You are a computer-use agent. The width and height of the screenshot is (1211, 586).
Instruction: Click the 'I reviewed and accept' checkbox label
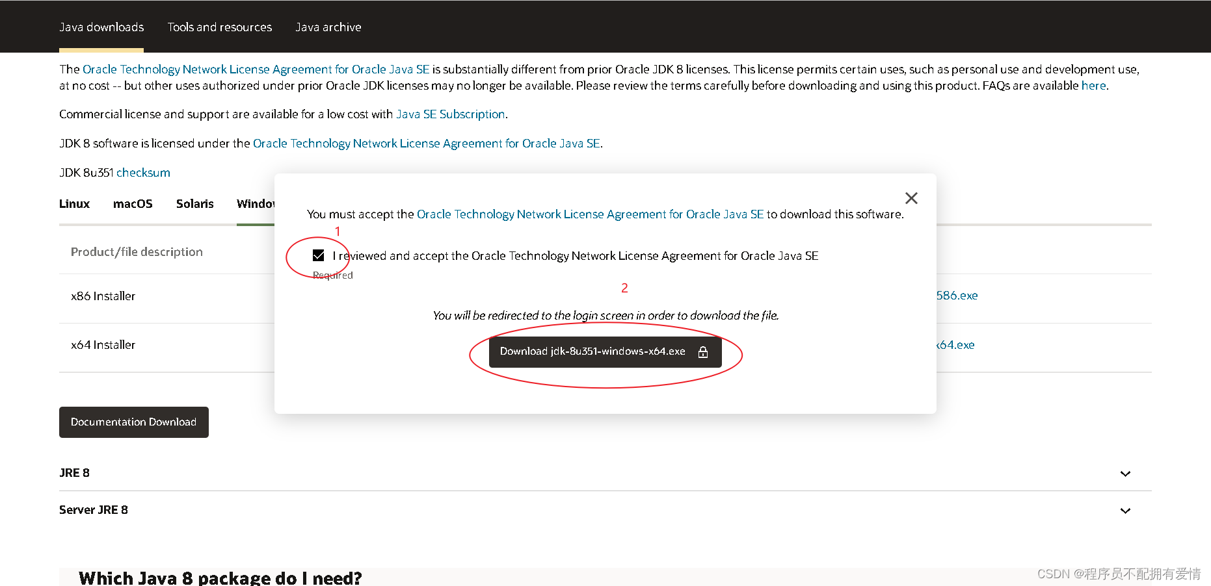[576, 256]
